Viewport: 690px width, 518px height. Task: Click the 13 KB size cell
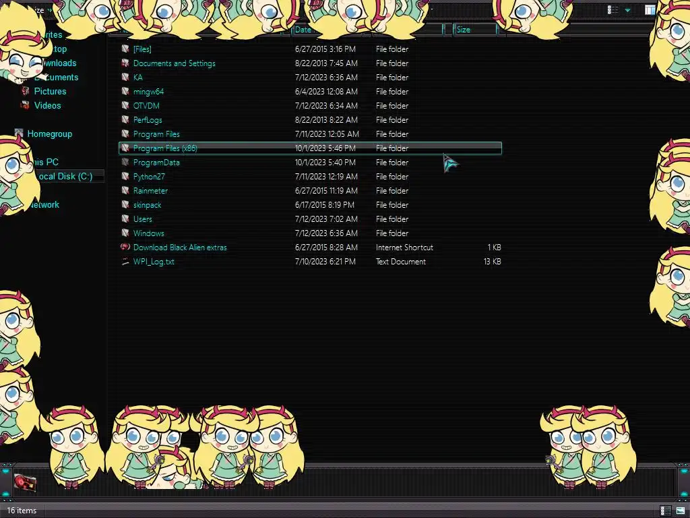click(x=492, y=261)
